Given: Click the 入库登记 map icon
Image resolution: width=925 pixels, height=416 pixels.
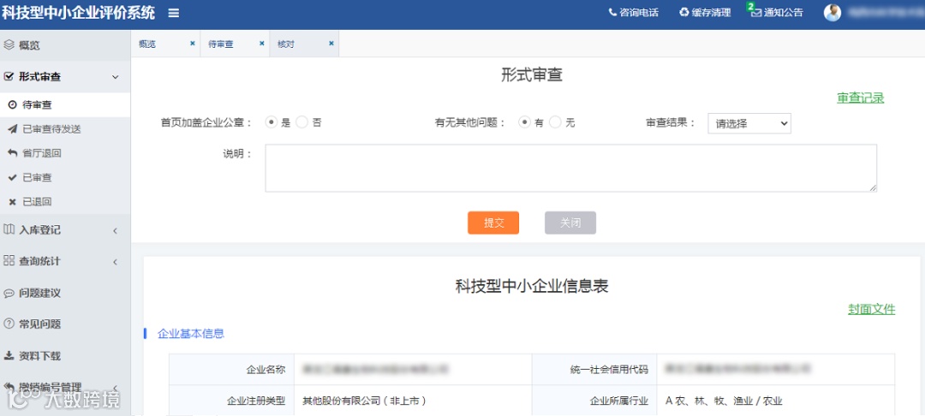Looking at the screenshot, I should (x=9, y=229).
